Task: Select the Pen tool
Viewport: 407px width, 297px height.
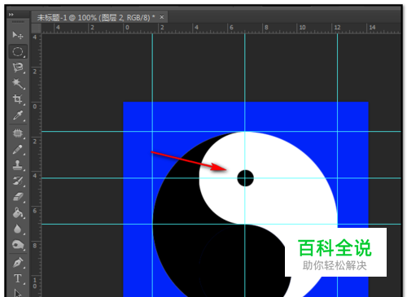Action: [18, 263]
